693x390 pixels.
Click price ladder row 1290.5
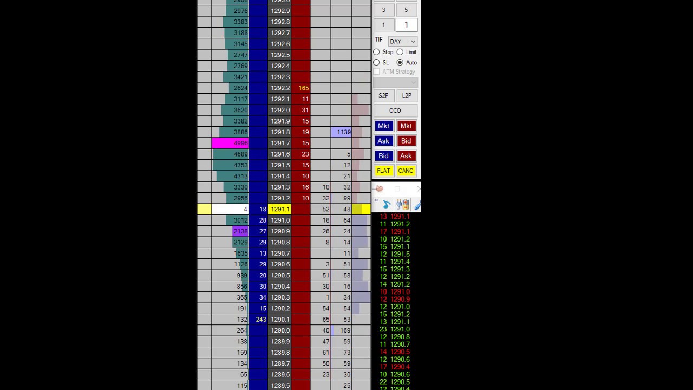click(x=280, y=275)
